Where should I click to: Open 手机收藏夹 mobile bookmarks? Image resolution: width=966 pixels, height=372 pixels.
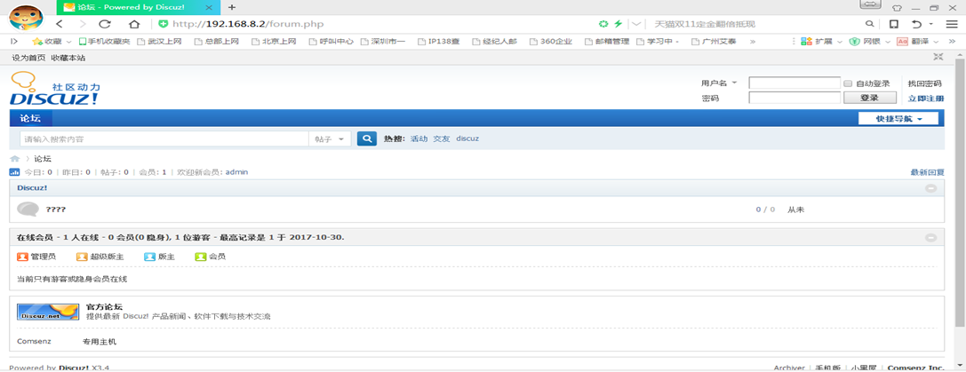[x=104, y=41]
